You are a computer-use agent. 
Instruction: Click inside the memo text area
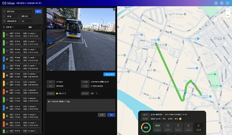[81, 105]
